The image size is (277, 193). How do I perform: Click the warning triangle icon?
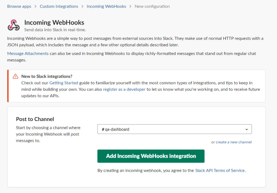tap(15, 76)
